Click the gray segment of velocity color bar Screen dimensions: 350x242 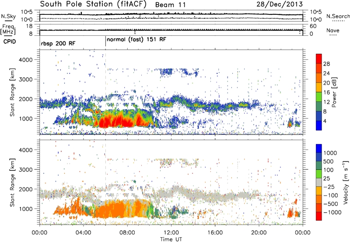click(319, 182)
